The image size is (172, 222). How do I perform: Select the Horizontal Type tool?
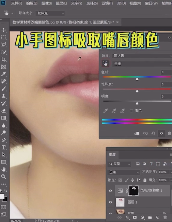tap(3, 148)
